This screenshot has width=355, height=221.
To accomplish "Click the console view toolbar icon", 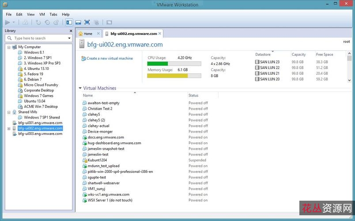I will [109, 22].
